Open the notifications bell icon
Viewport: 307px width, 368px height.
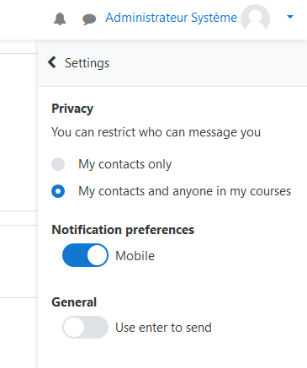click(x=60, y=19)
